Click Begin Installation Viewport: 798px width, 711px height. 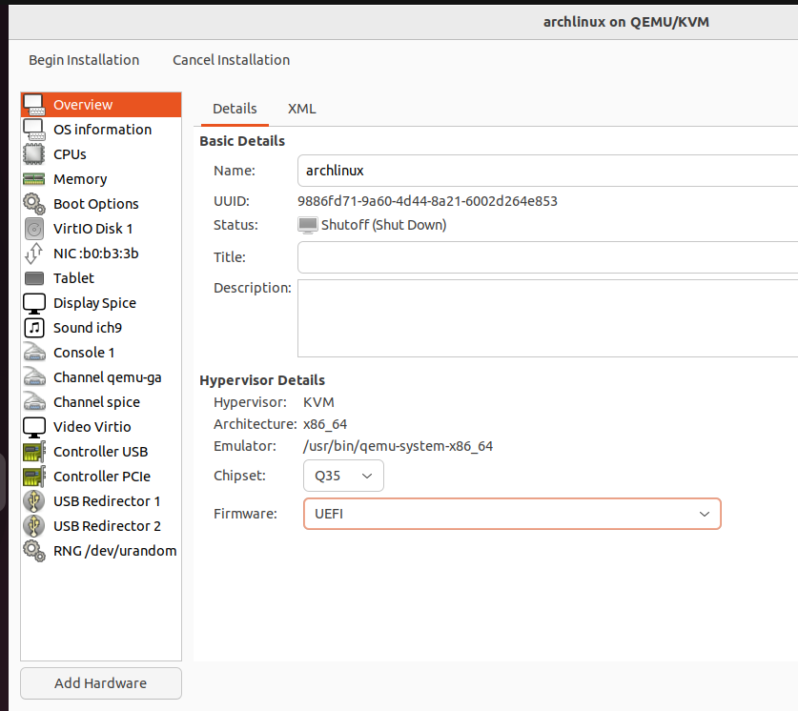point(84,59)
